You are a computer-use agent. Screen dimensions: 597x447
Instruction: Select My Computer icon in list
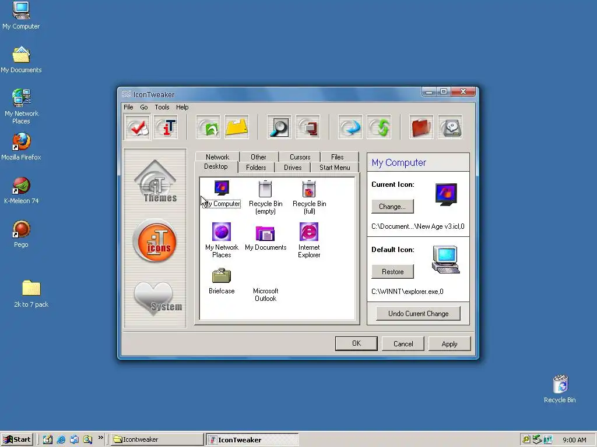221,194
